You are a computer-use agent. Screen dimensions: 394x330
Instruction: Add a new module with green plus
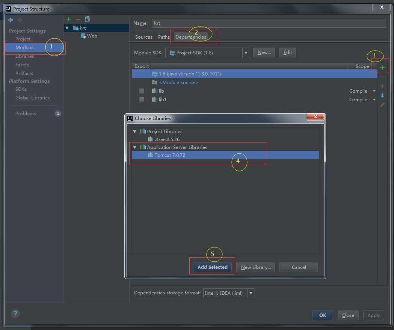[x=69, y=19]
